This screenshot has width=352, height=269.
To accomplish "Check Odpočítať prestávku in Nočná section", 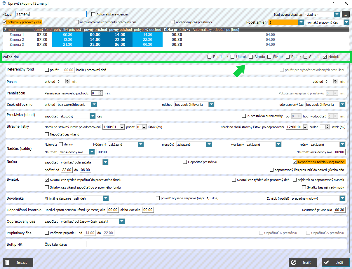I will pos(185,162).
